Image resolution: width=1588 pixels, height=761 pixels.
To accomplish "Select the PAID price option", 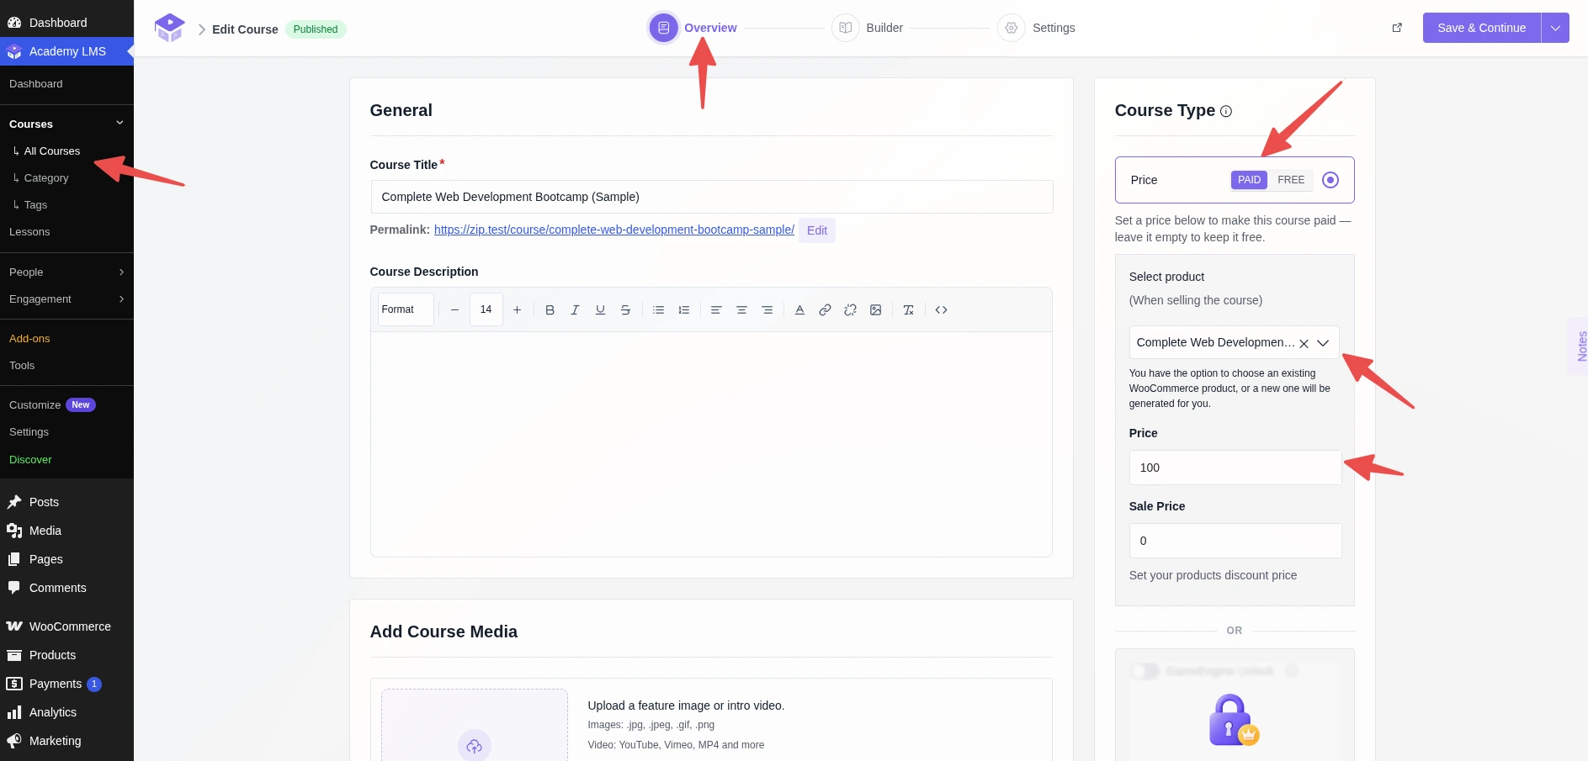I will 1249,180.
